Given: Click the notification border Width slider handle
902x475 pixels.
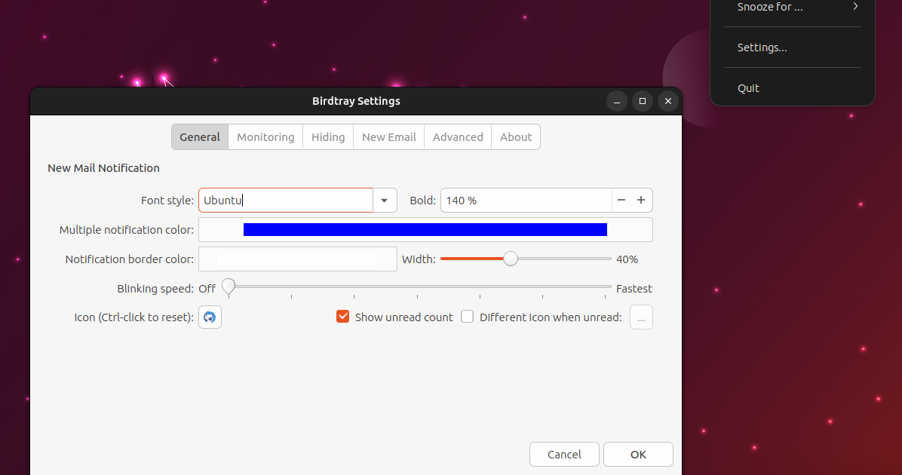Looking at the screenshot, I should pos(511,259).
